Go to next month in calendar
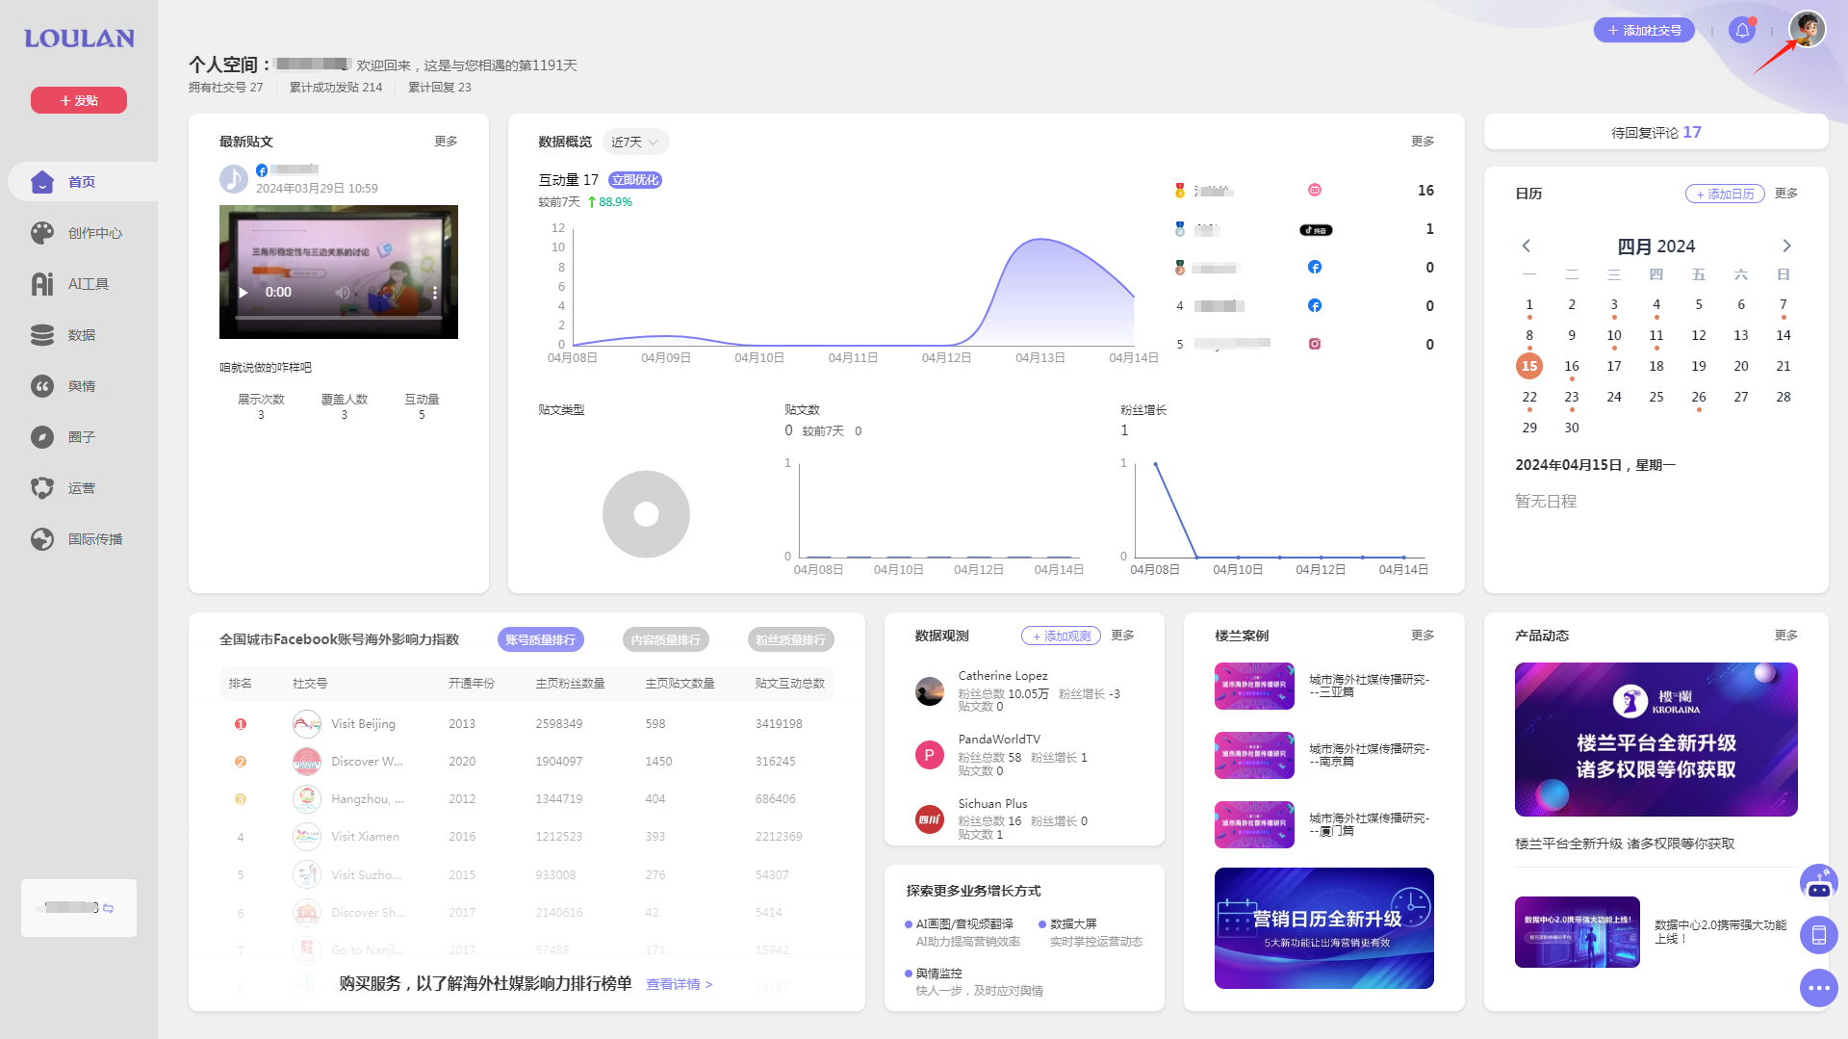The width and height of the screenshot is (1848, 1039). [1786, 246]
